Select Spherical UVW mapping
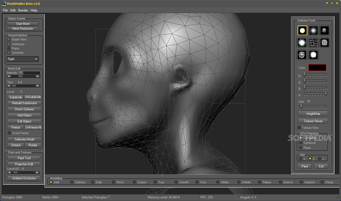This screenshot has width=341, height=201. (300, 143)
